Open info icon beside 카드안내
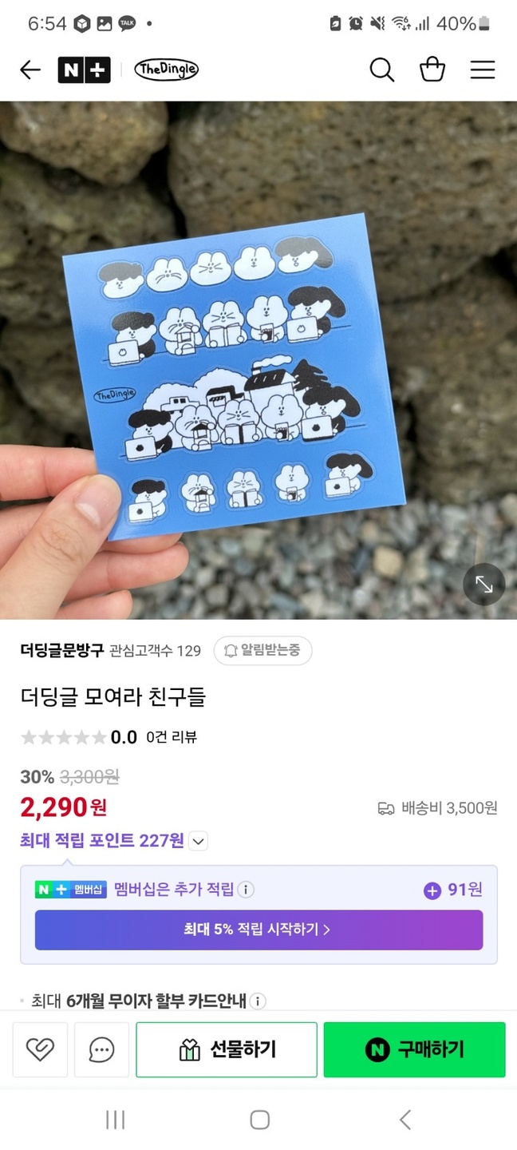 click(x=258, y=1001)
